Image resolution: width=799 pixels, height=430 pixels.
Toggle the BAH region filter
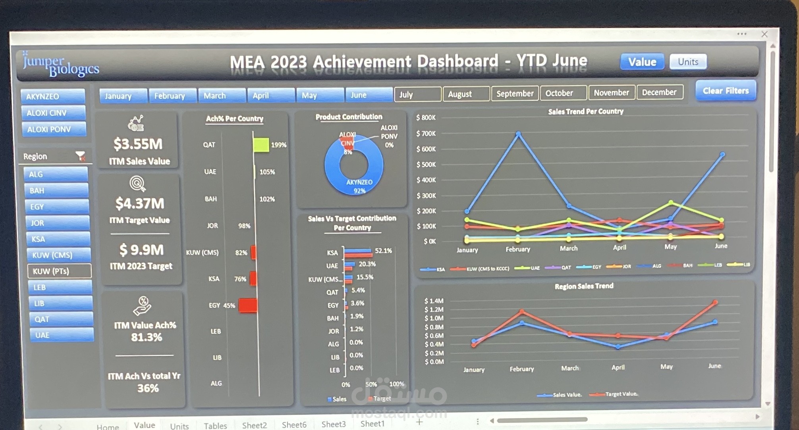56,190
